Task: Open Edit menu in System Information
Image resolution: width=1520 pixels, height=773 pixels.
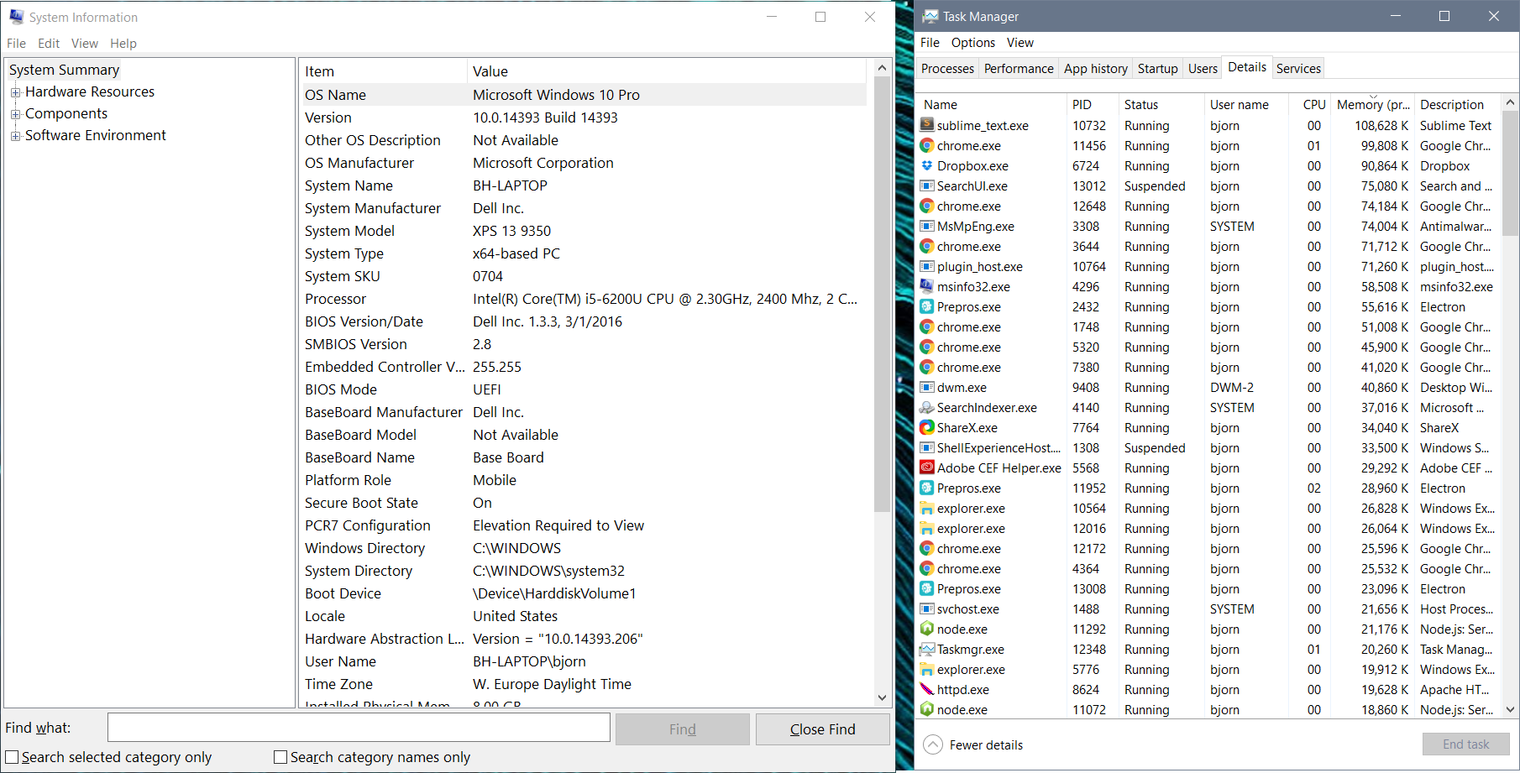Action: point(49,43)
